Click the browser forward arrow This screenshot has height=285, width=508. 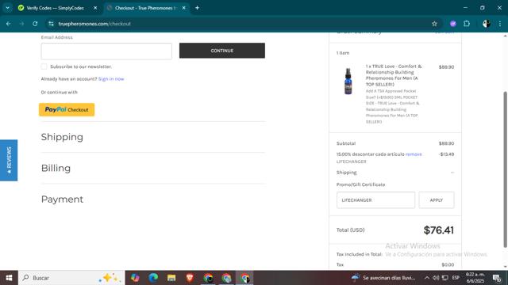(x=21, y=24)
